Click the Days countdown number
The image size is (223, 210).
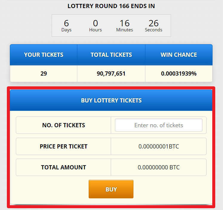point(66,23)
